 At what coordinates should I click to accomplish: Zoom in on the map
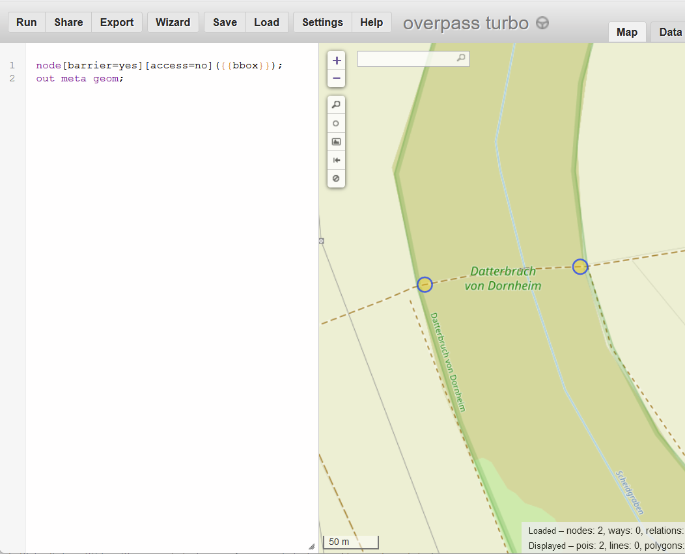[x=337, y=61]
